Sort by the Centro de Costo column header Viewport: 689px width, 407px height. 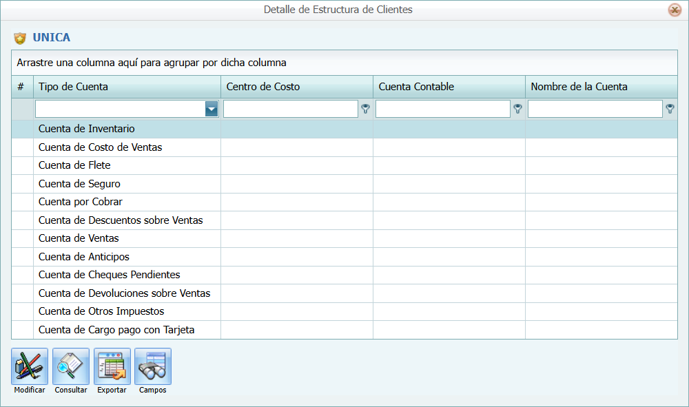click(x=296, y=86)
